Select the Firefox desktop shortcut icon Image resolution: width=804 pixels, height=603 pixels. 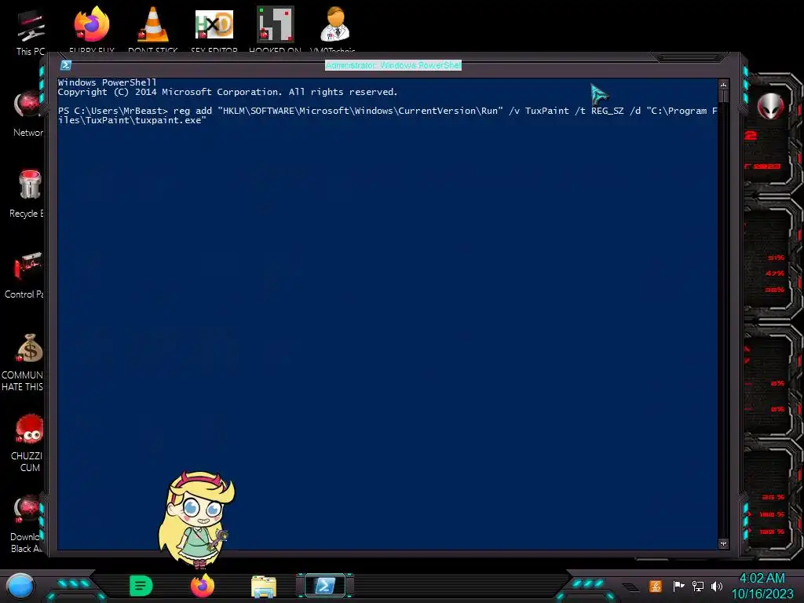click(92, 24)
